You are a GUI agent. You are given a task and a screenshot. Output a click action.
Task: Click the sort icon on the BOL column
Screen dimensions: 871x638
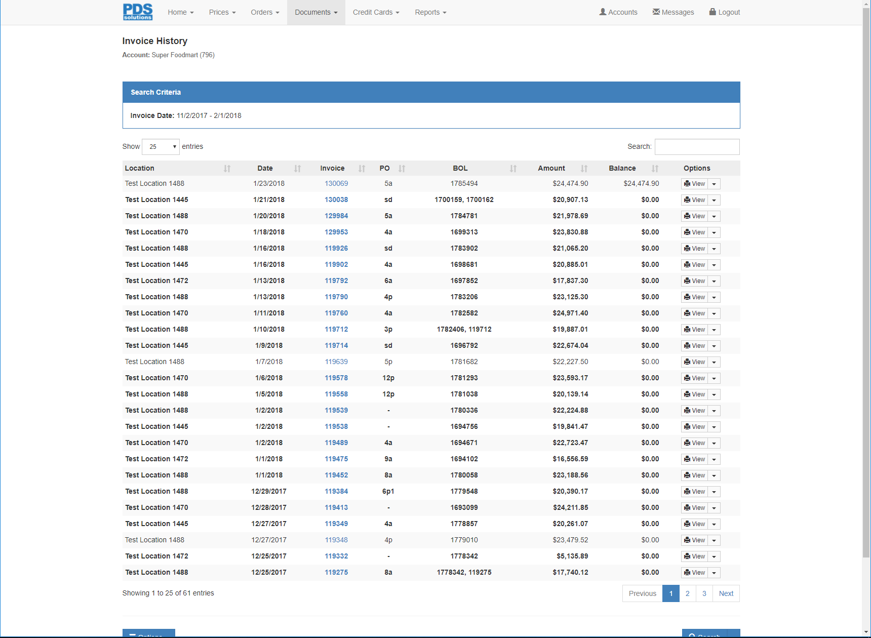513,168
